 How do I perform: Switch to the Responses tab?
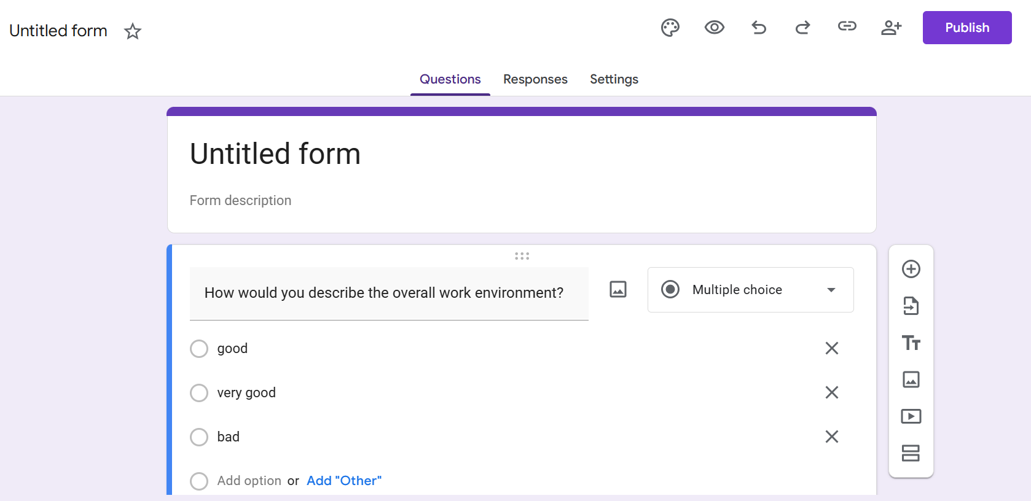[x=535, y=79]
